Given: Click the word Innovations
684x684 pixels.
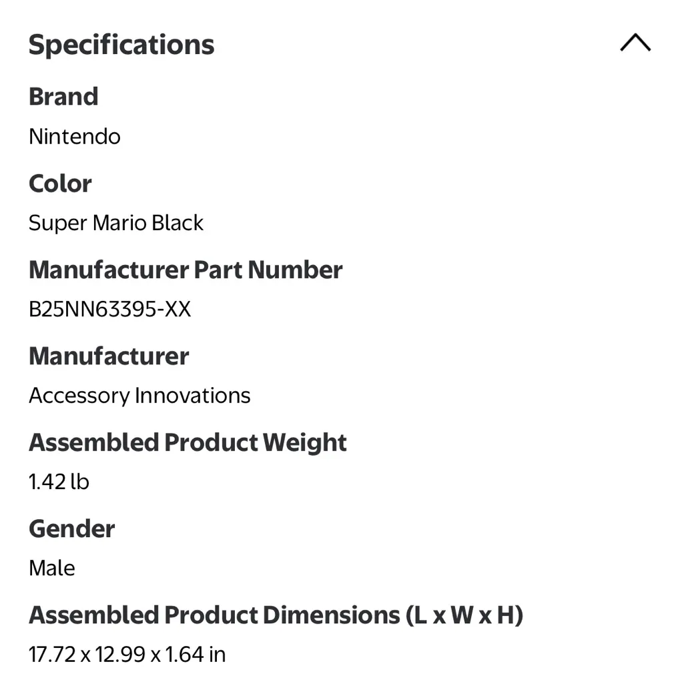Looking at the screenshot, I should 193,395.
